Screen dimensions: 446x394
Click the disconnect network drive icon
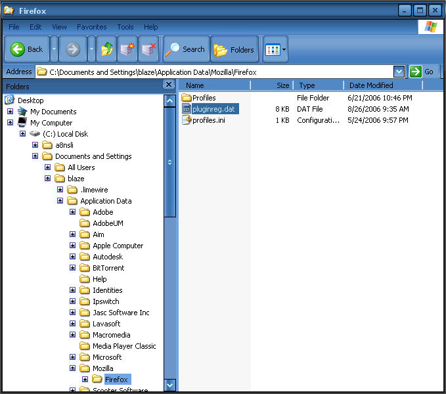coord(148,49)
